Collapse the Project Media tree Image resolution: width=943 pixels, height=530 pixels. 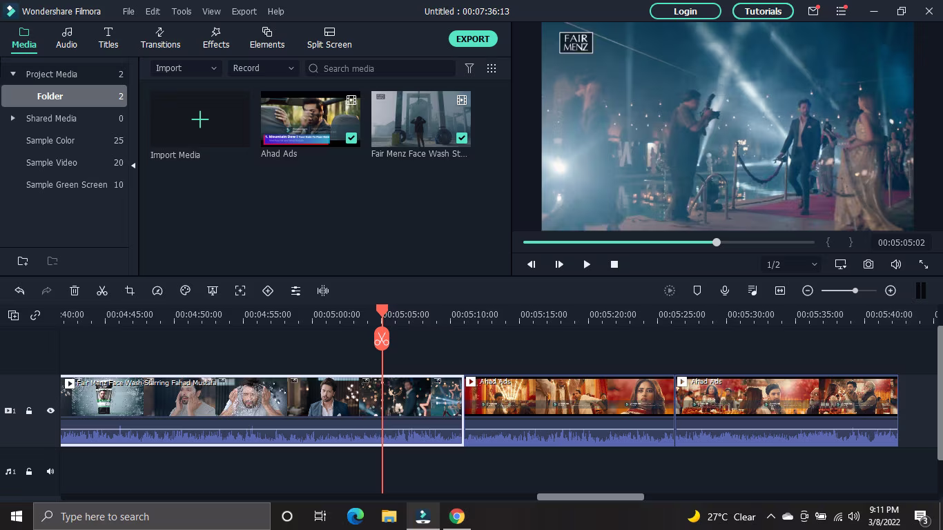click(x=12, y=74)
